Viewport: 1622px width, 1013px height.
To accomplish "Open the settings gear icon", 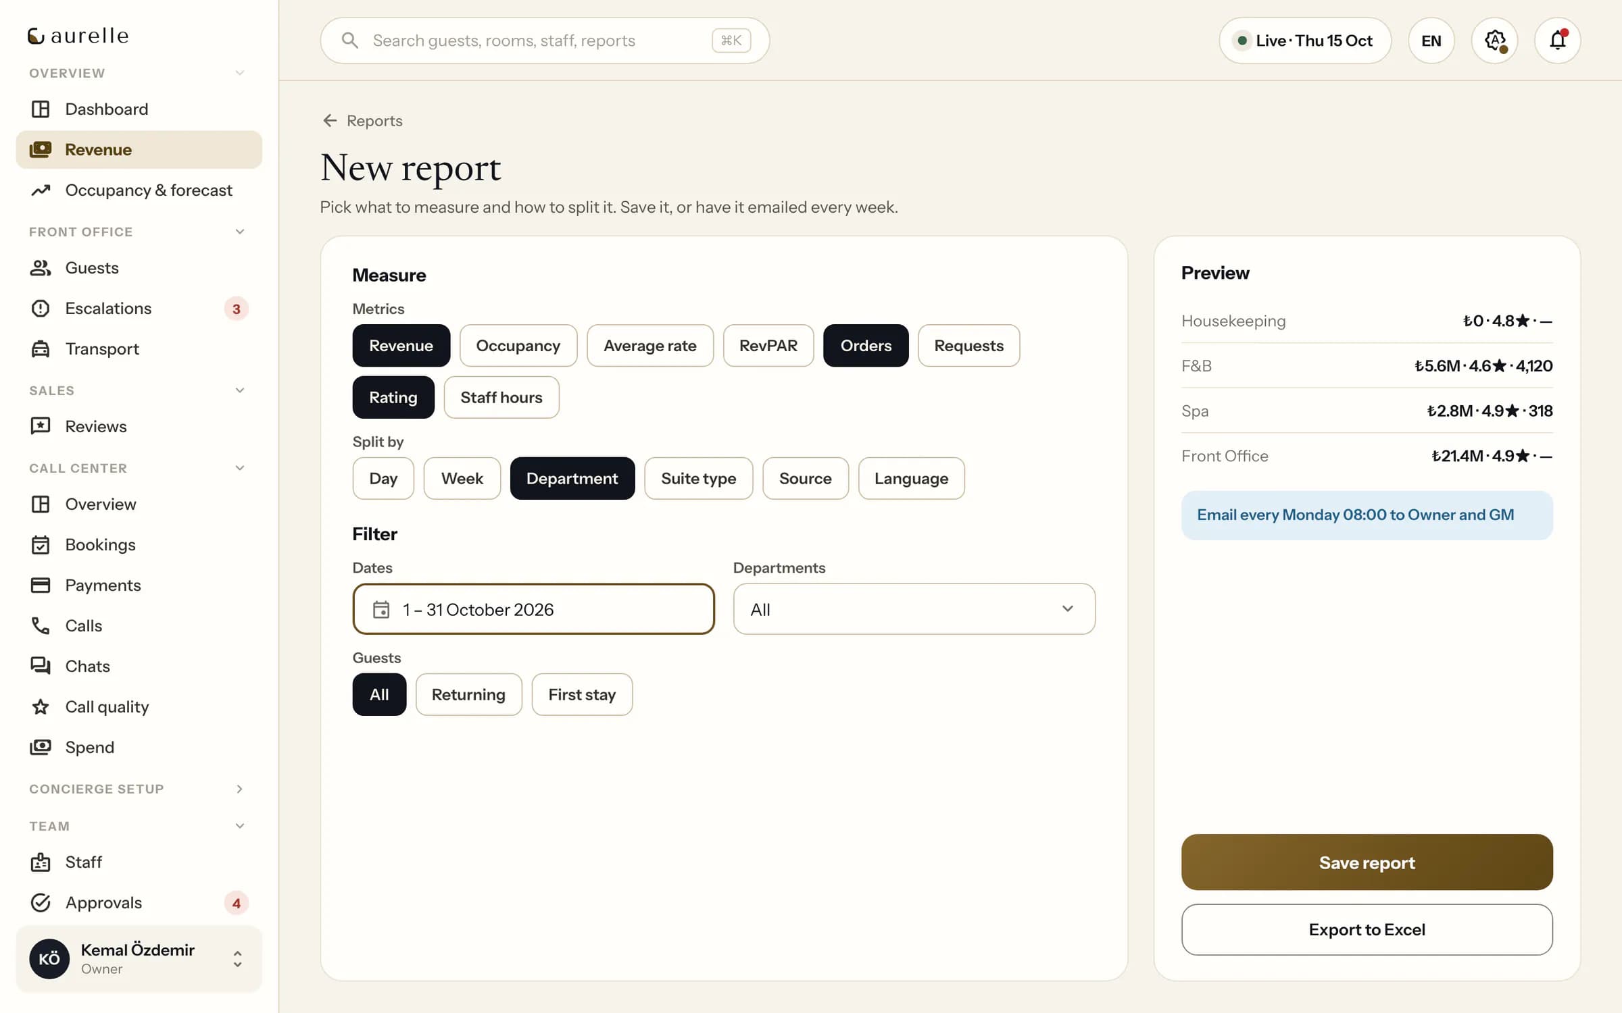I will pyautogui.click(x=1494, y=41).
